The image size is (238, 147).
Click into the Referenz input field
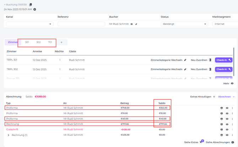tap(81, 24)
